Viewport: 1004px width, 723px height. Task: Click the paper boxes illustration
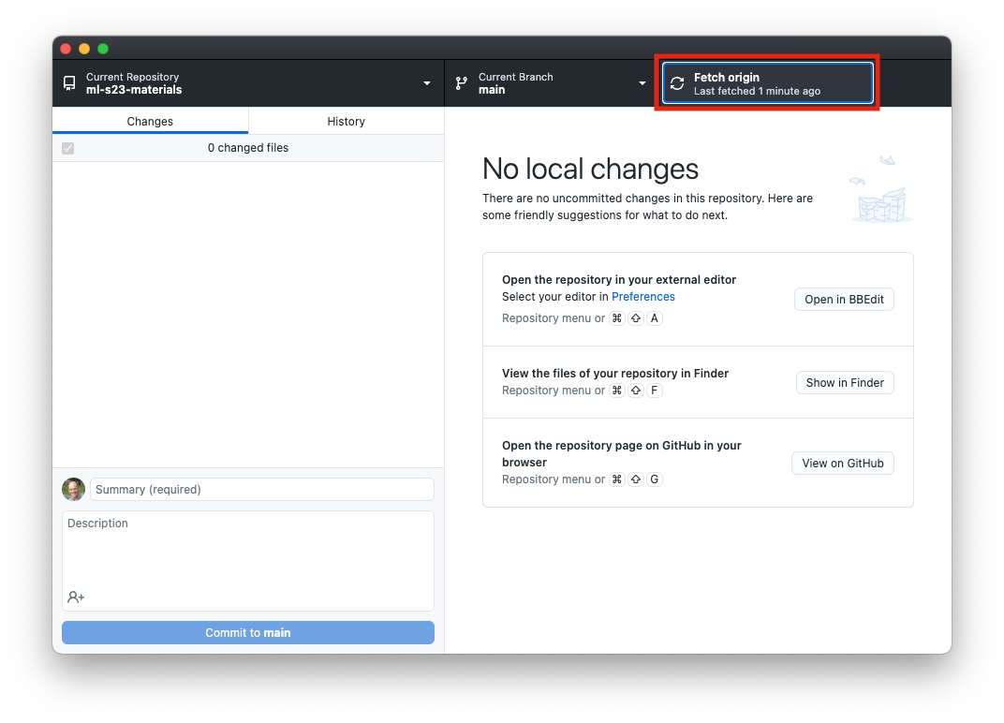880,192
